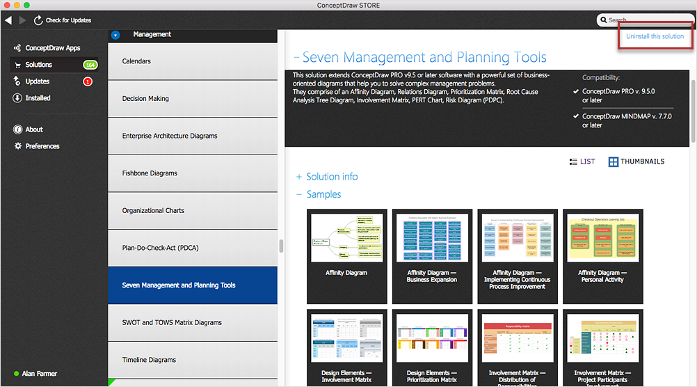Screen dimensions: 697x387
Task: Select the Decision Making category
Action: coord(193,99)
